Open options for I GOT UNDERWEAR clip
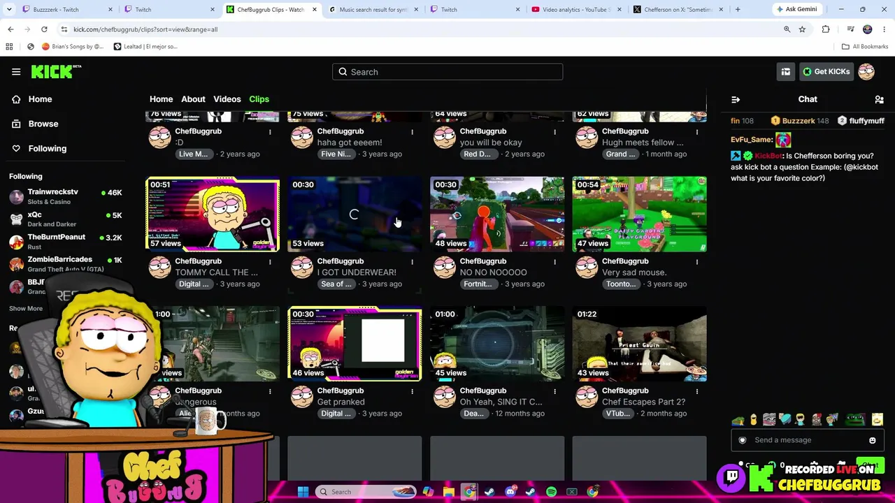 point(412,261)
